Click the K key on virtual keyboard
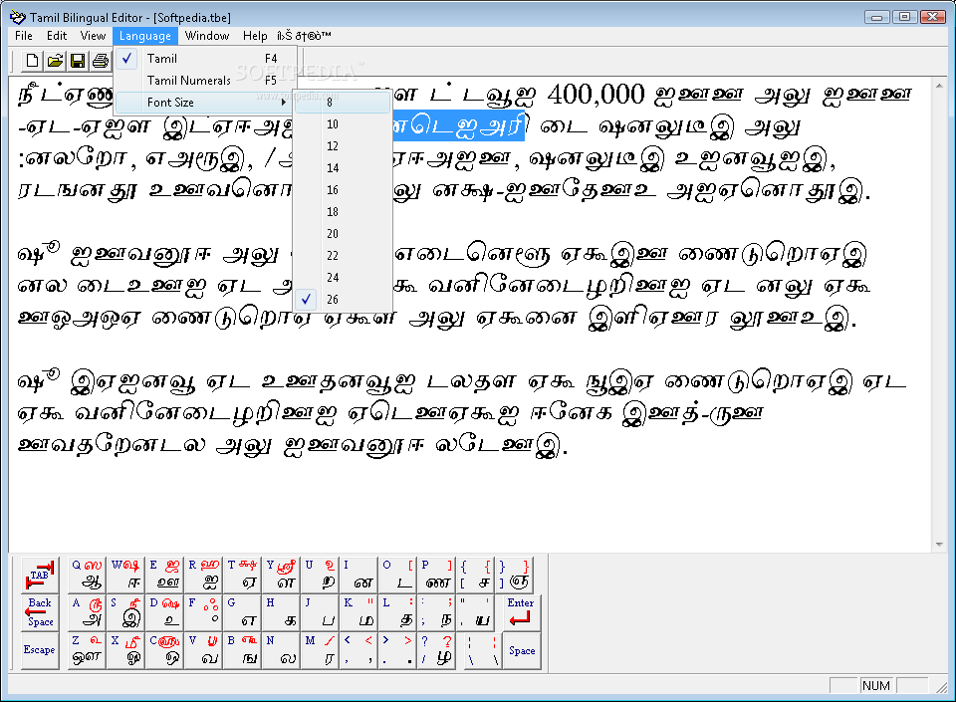Screen dimensions: 956x702 coord(359,611)
